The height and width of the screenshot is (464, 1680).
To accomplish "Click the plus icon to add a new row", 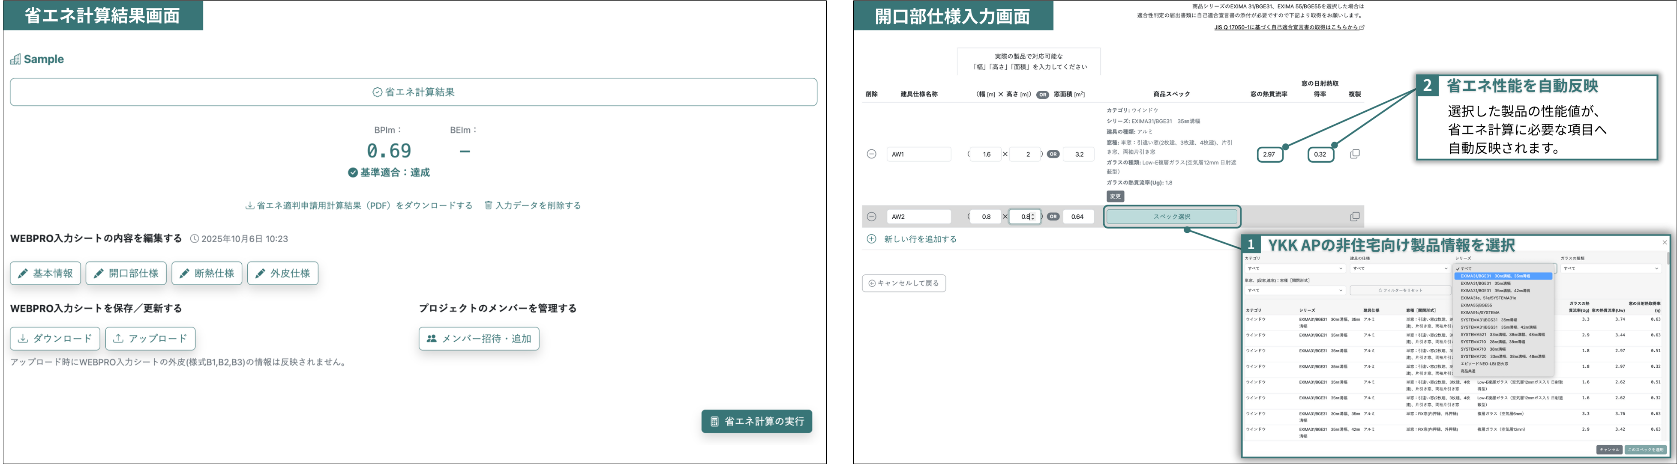I will coord(871,239).
